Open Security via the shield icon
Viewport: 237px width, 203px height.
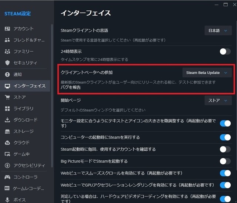[7, 63]
